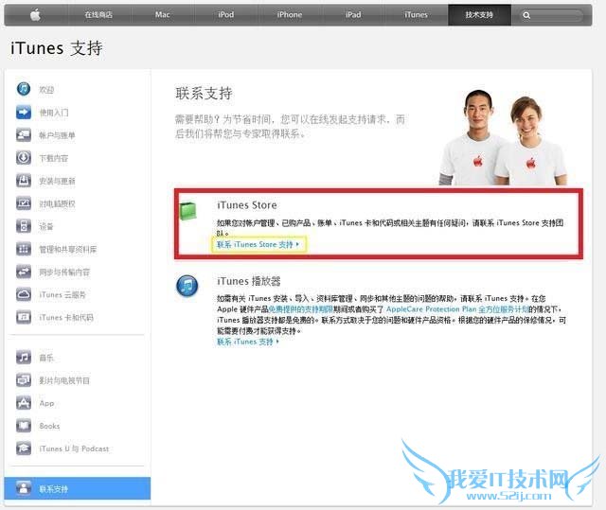Open the 影片与电视节目 icon
The width and height of the screenshot is (606, 510).
pos(24,380)
